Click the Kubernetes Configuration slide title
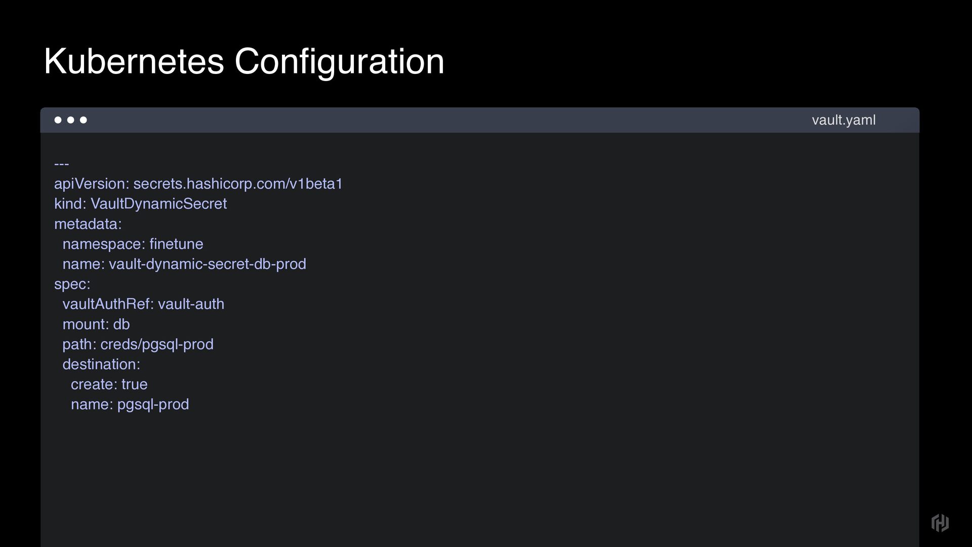Viewport: 972px width, 547px height. [x=244, y=61]
